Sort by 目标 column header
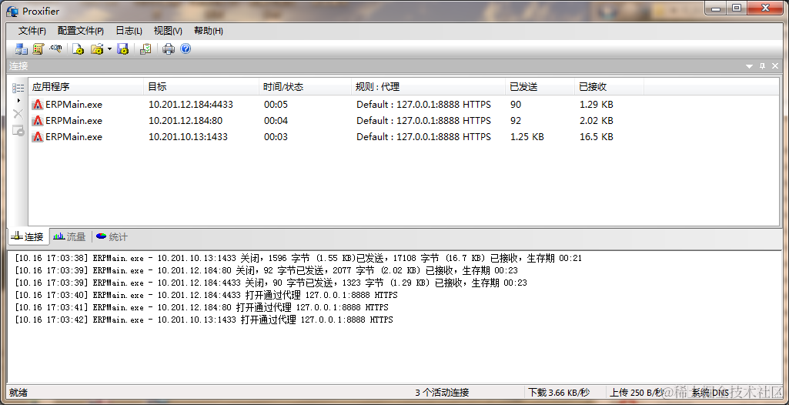Screen dimensions: 789x405 [201, 86]
